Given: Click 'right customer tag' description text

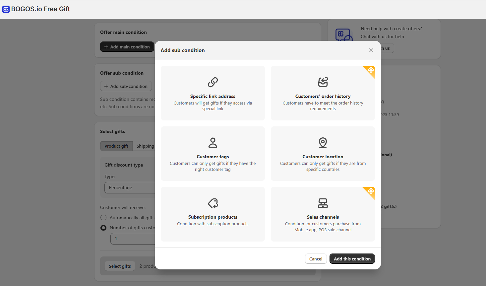Looking at the screenshot, I should [x=213, y=170].
